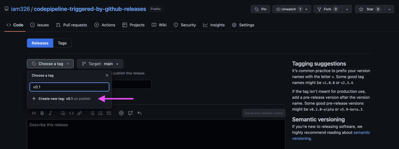Switch to the Tags tab
The width and height of the screenshot is (399, 149).
[x=62, y=43]
